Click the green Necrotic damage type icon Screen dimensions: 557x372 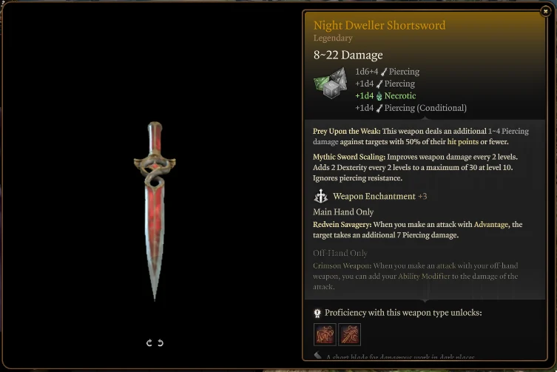point(379,96)
